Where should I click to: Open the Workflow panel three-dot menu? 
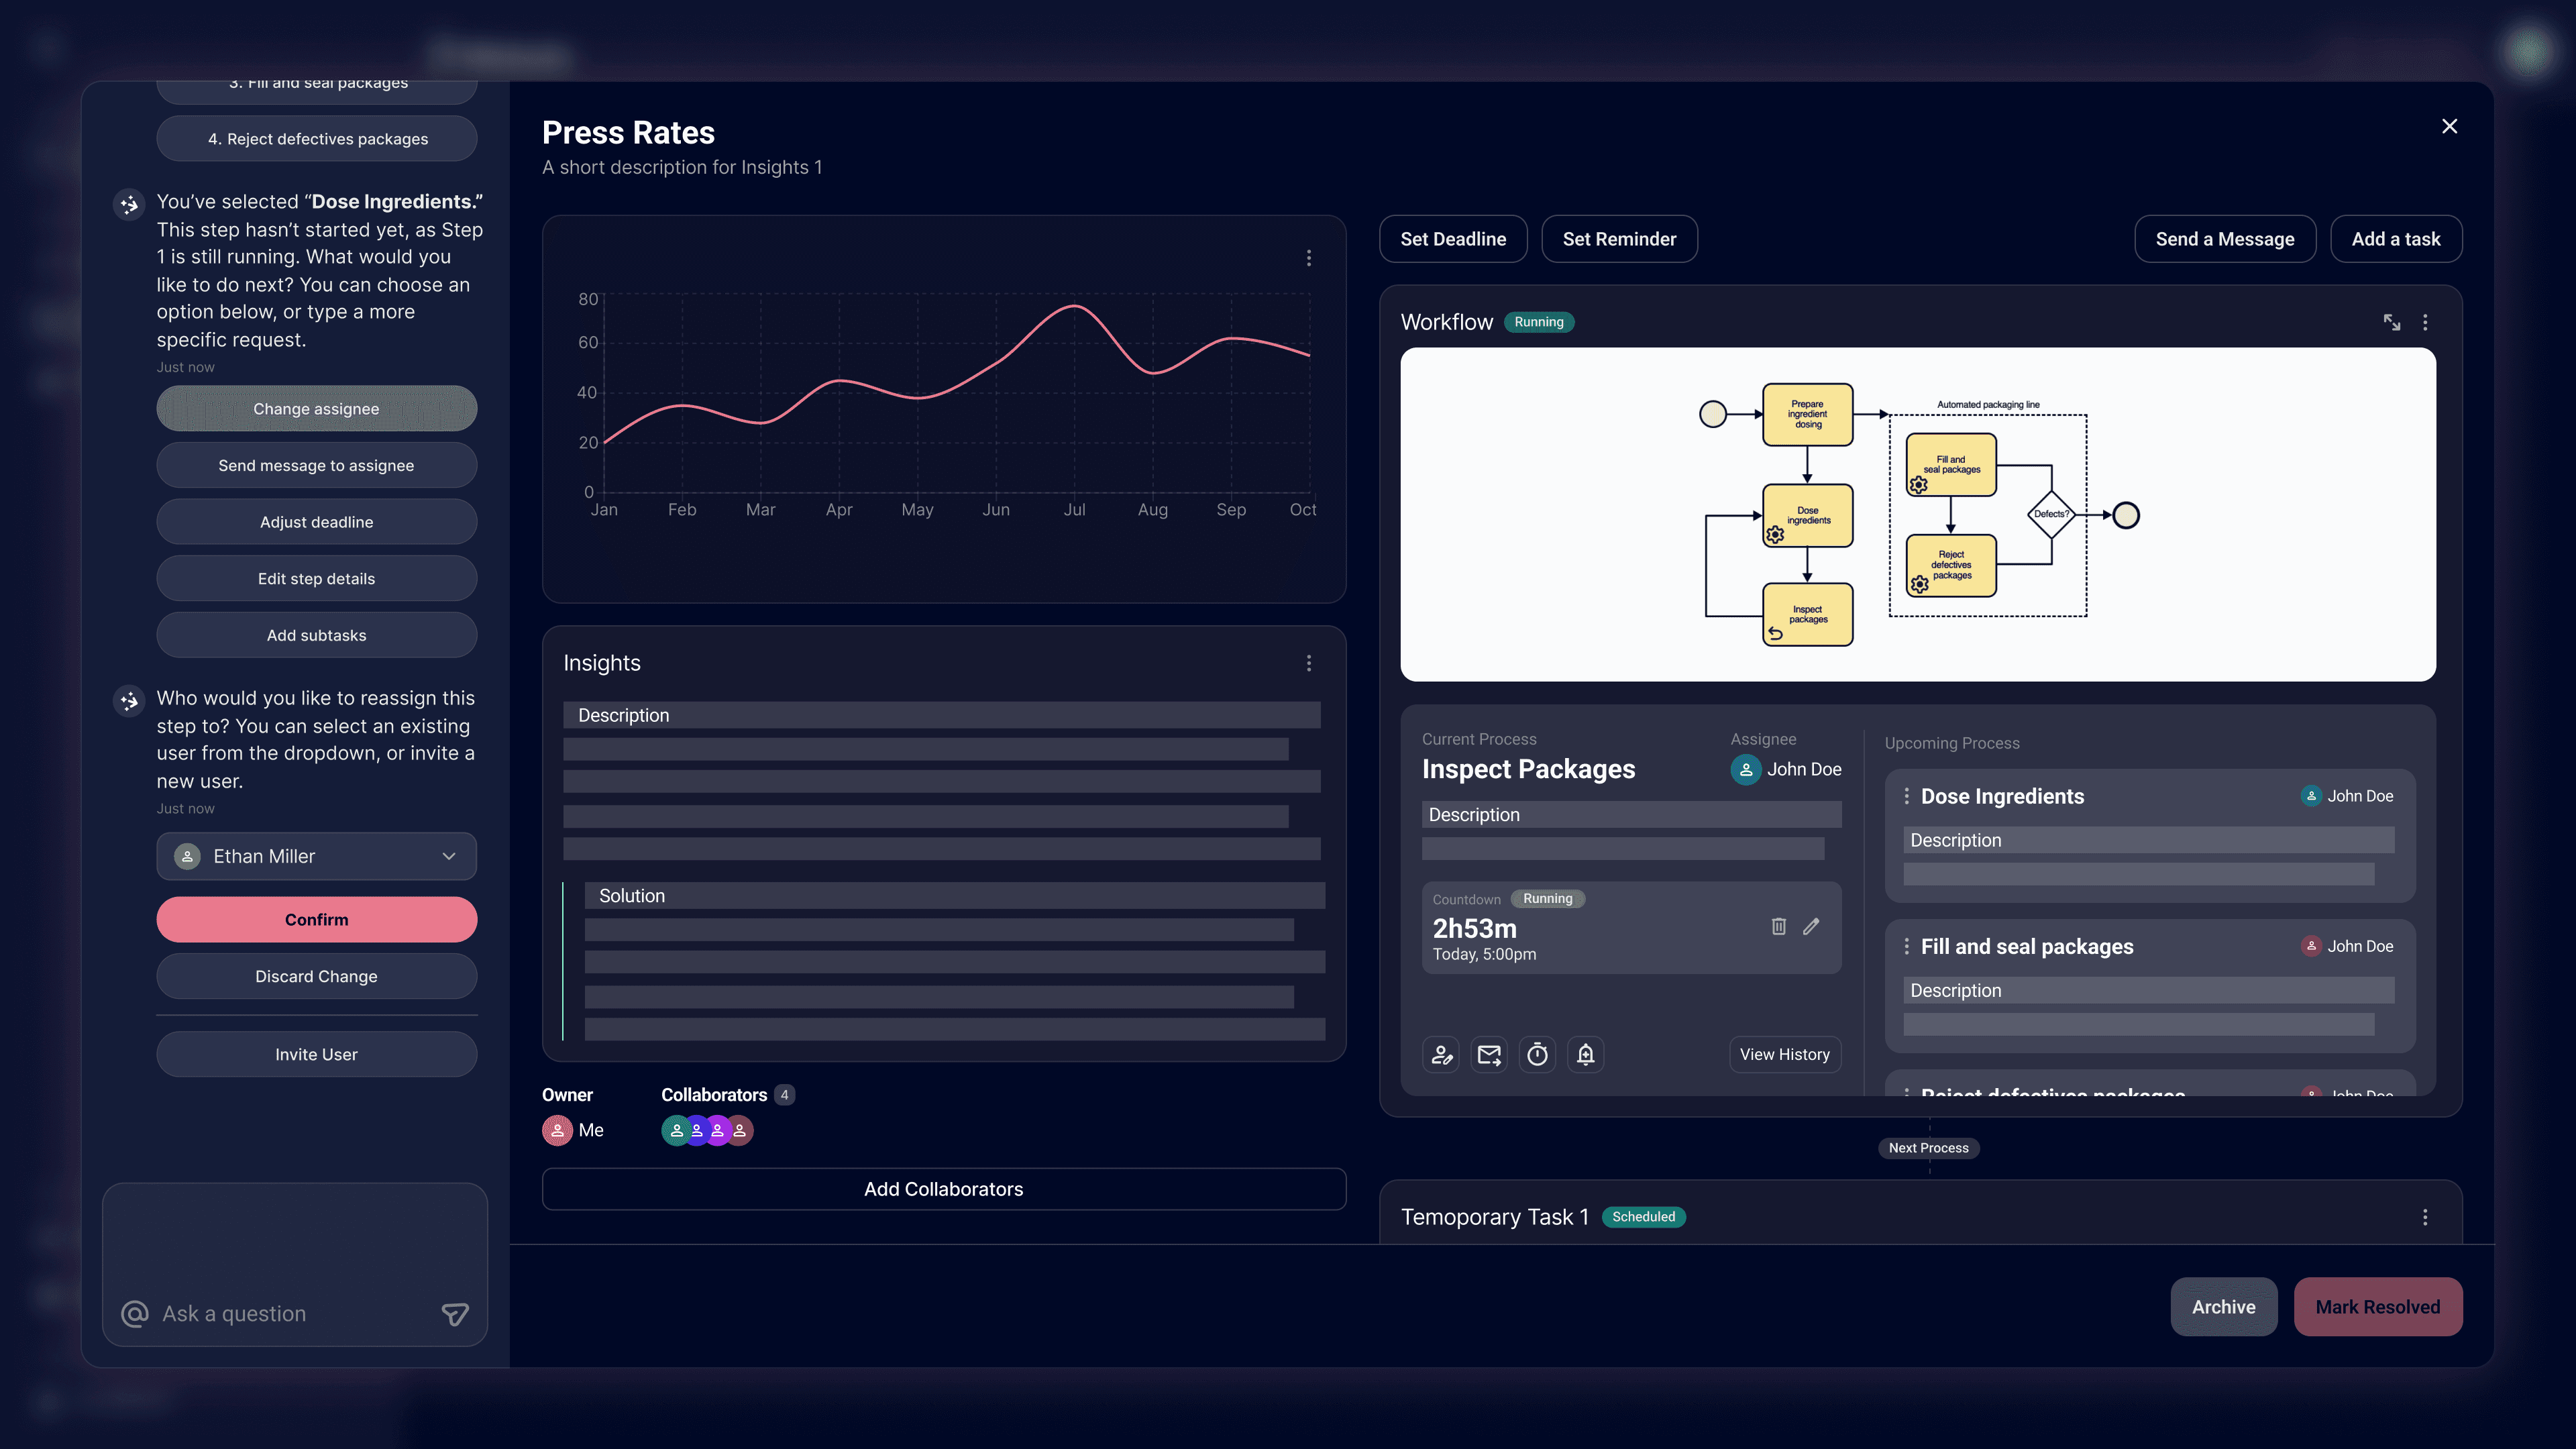2424,322
